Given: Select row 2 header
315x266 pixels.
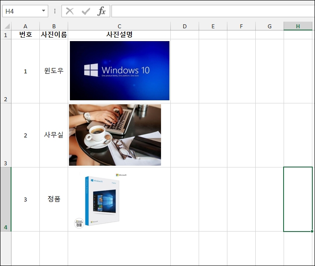Looking at the screenshot, I should click(x=6, y=71).
